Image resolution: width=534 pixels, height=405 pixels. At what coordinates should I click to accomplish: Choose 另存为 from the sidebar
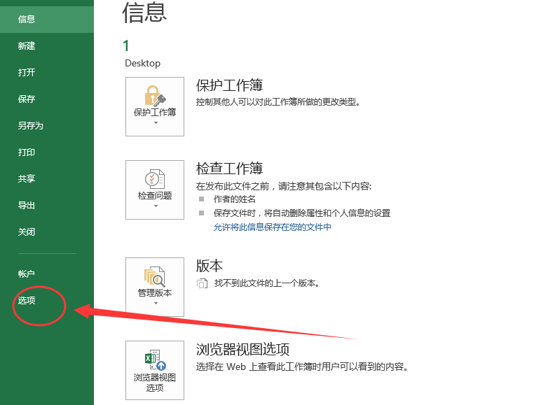(31, 125)
